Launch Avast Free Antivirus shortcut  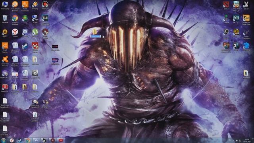pyautogui.click(x=5, y=61)
